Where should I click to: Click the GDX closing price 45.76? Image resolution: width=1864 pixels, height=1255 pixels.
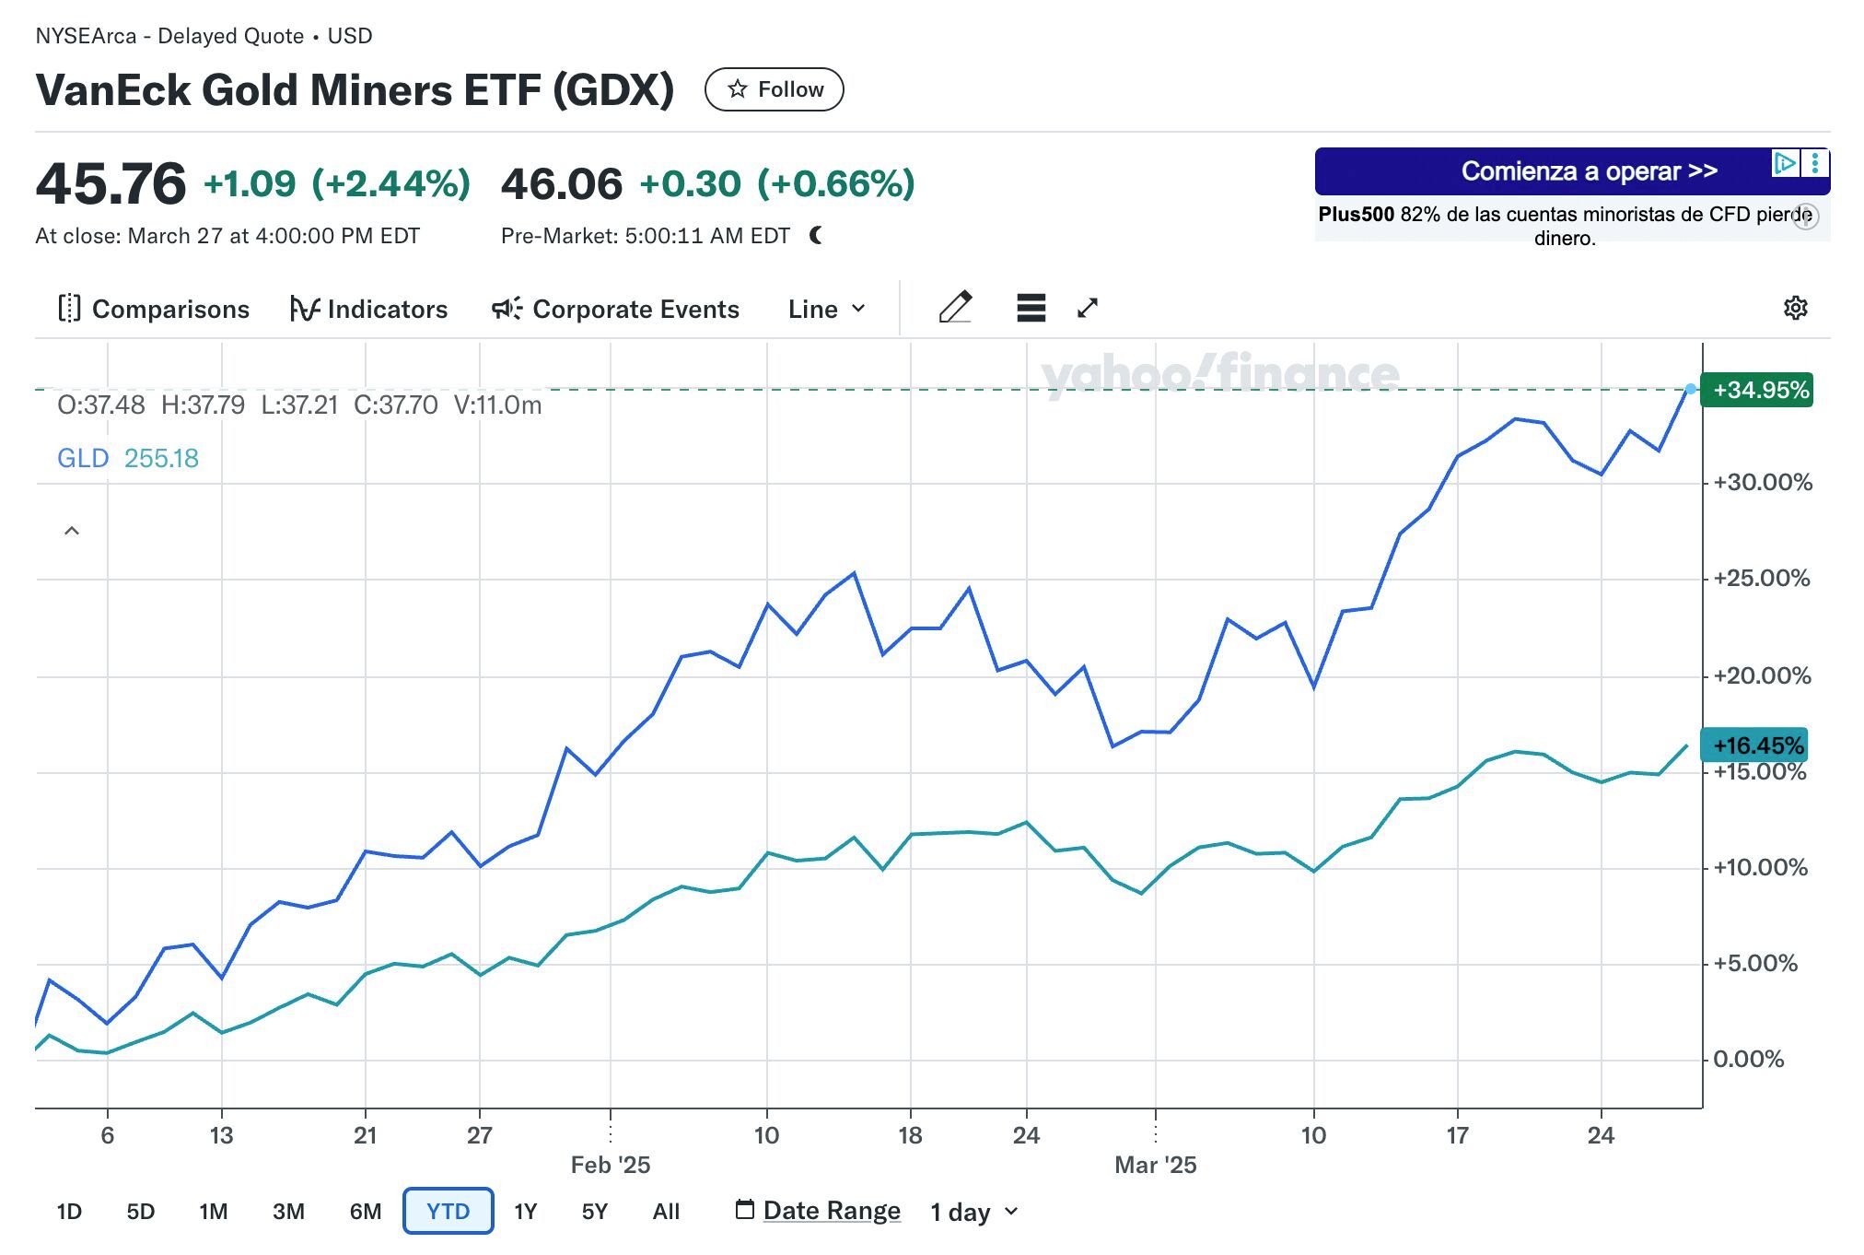coord(111,183)
